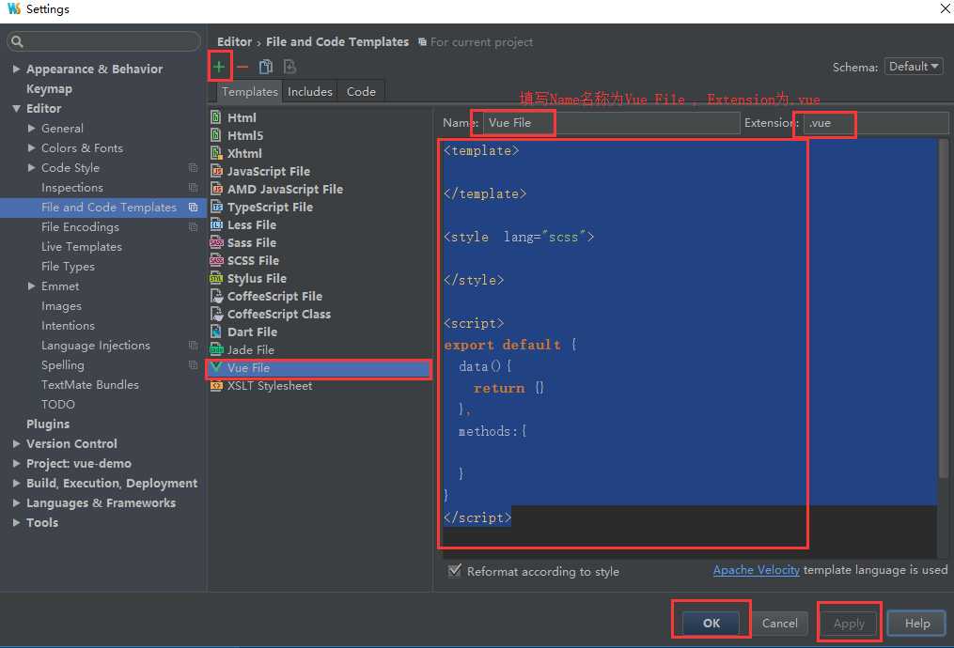954x648 pixels.
Task: Click Editor in the breadcrumb
Action: tap(234, 42)
